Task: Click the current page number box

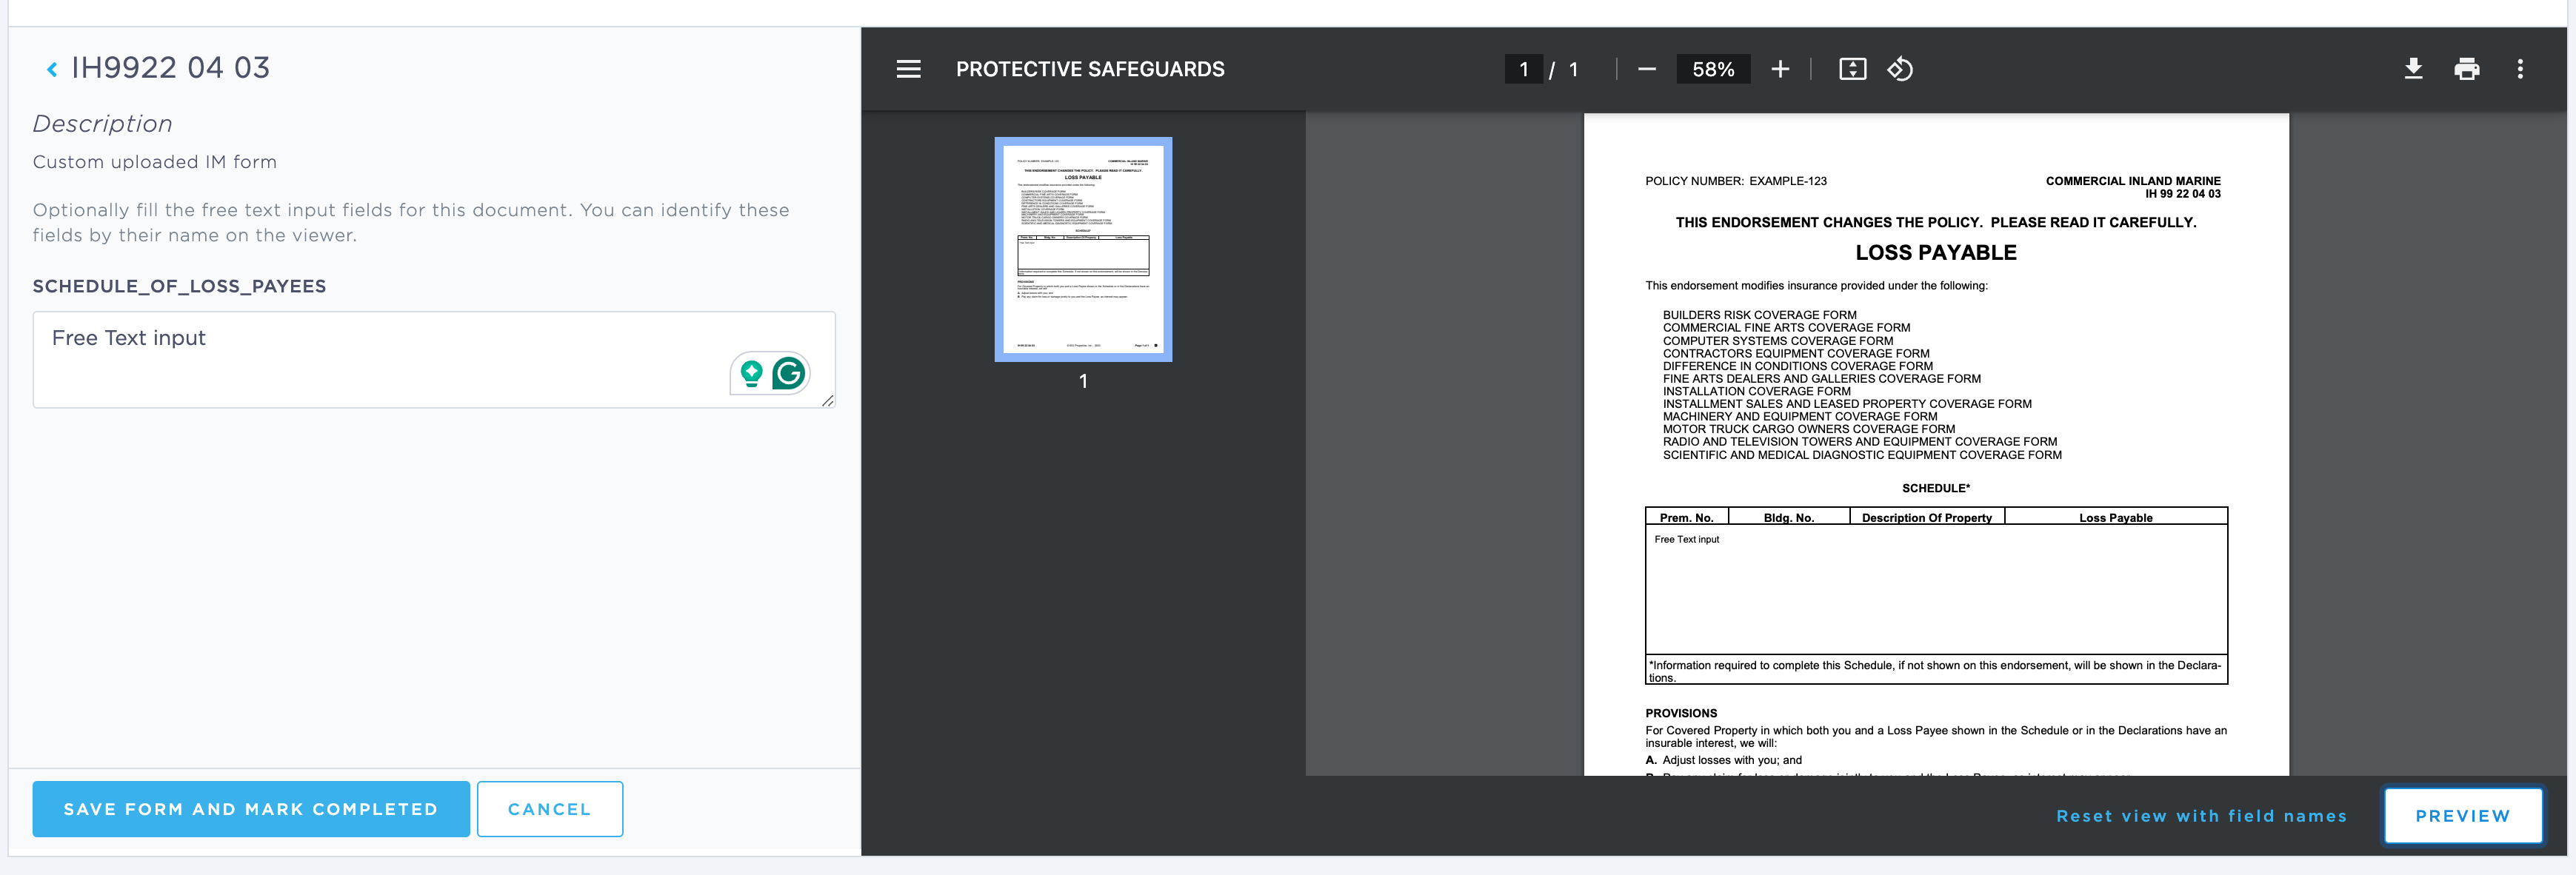Action: [x=1523, y=69]
